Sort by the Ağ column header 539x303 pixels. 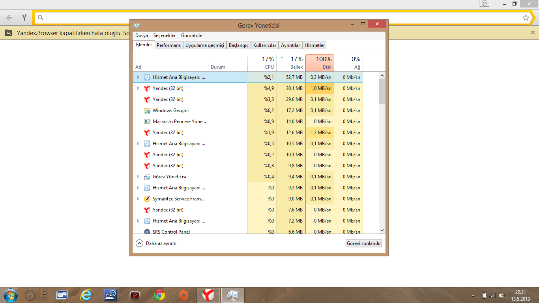(349, 63)
